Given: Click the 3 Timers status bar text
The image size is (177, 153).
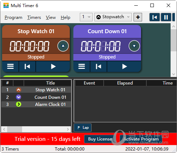Looking at the screenshot, I should [10, 149].
